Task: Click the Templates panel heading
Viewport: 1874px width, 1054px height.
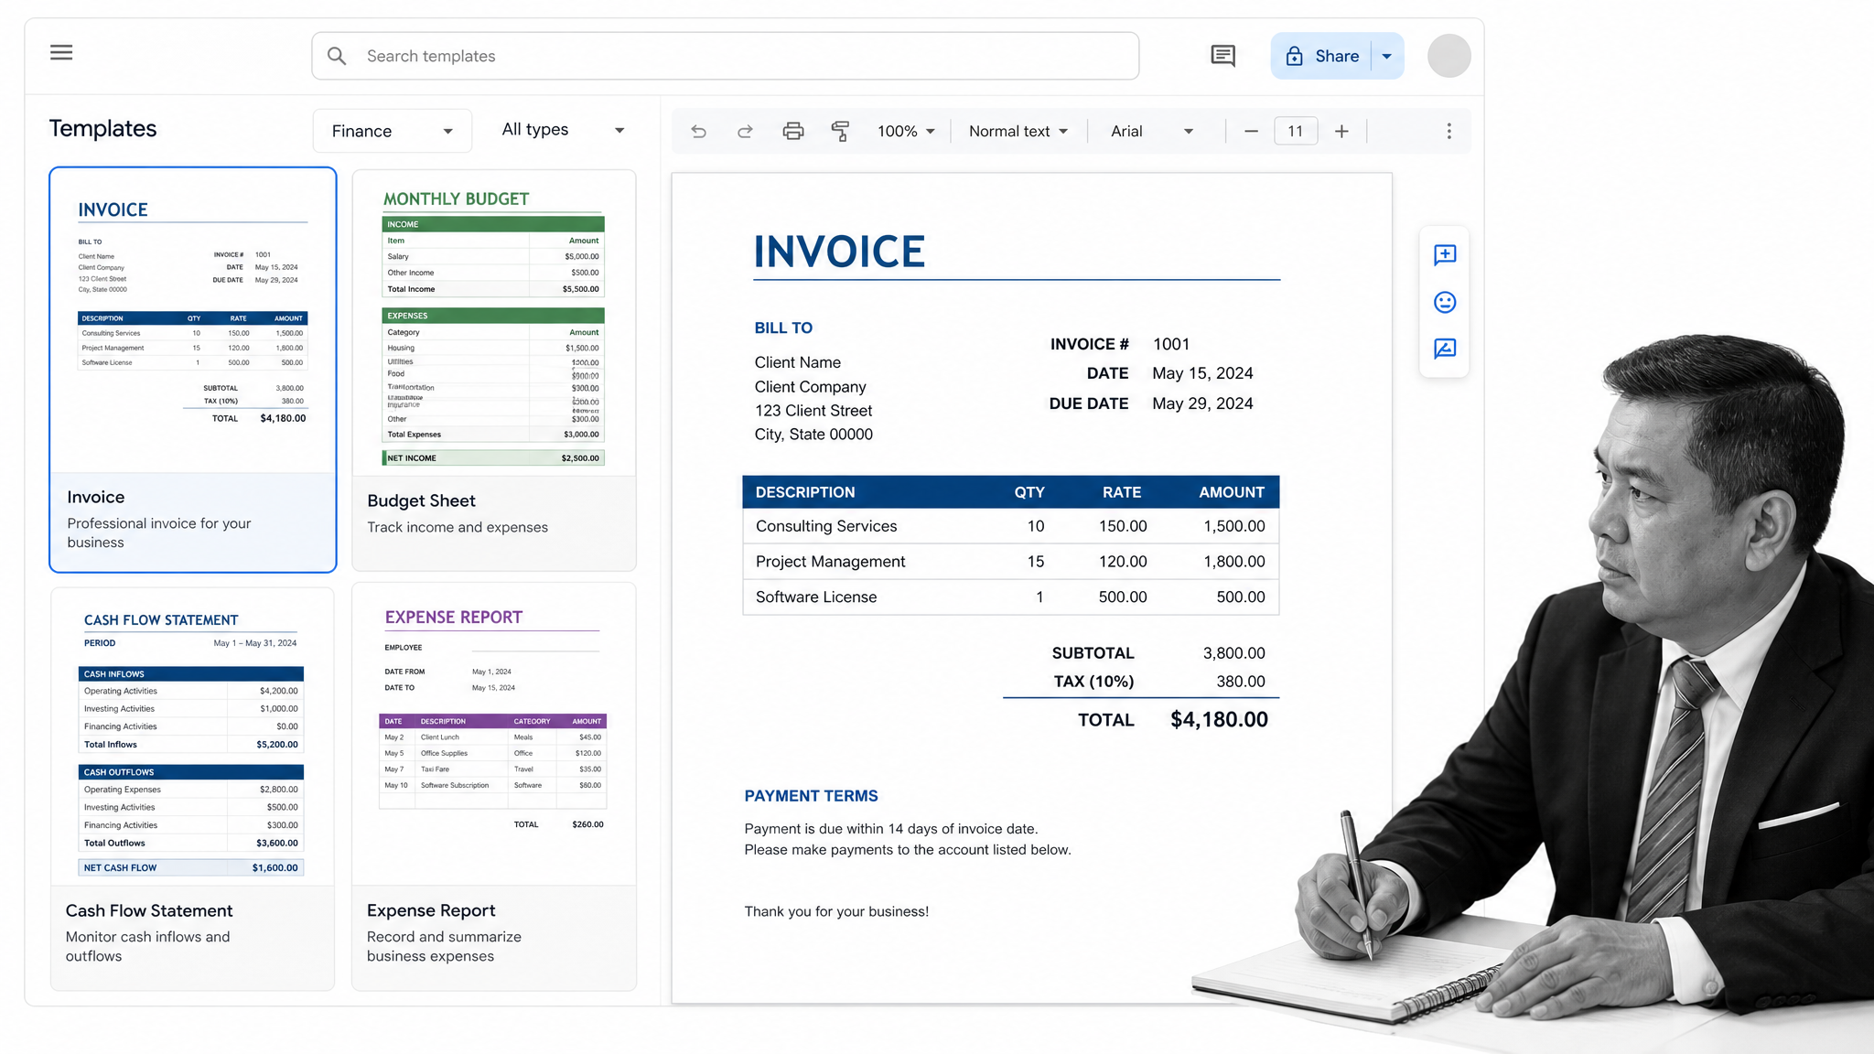Action: [102, 129]
